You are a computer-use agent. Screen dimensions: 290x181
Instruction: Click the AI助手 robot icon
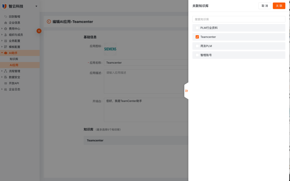point(5,53)
